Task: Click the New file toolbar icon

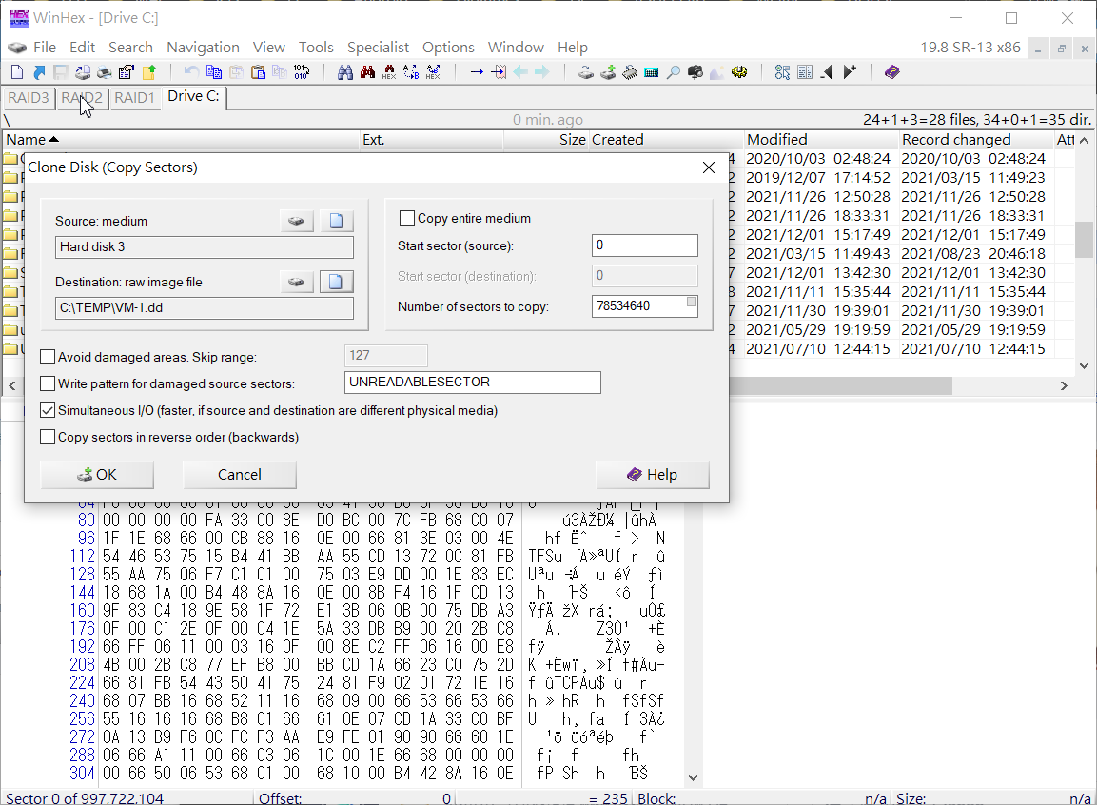Action: pos(17,72)
